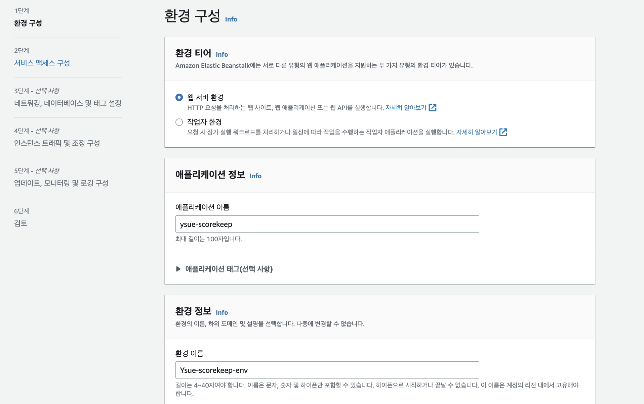644x404 pixels.
Task: Click Info link next to 환경 구성 title
Action: (x=231, y=19)
